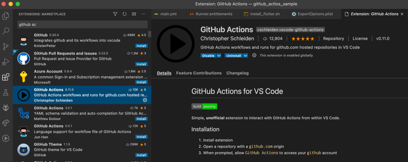Click the v0.11.0 version label

point(383,39)
